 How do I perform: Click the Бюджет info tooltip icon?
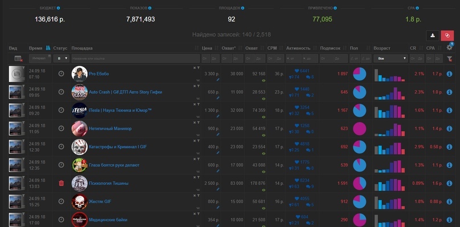tap(58, 8)
